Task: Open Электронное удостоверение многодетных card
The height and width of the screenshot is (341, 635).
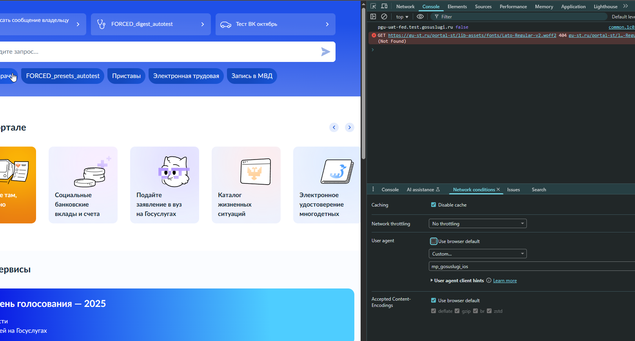Action: point(327,185)
